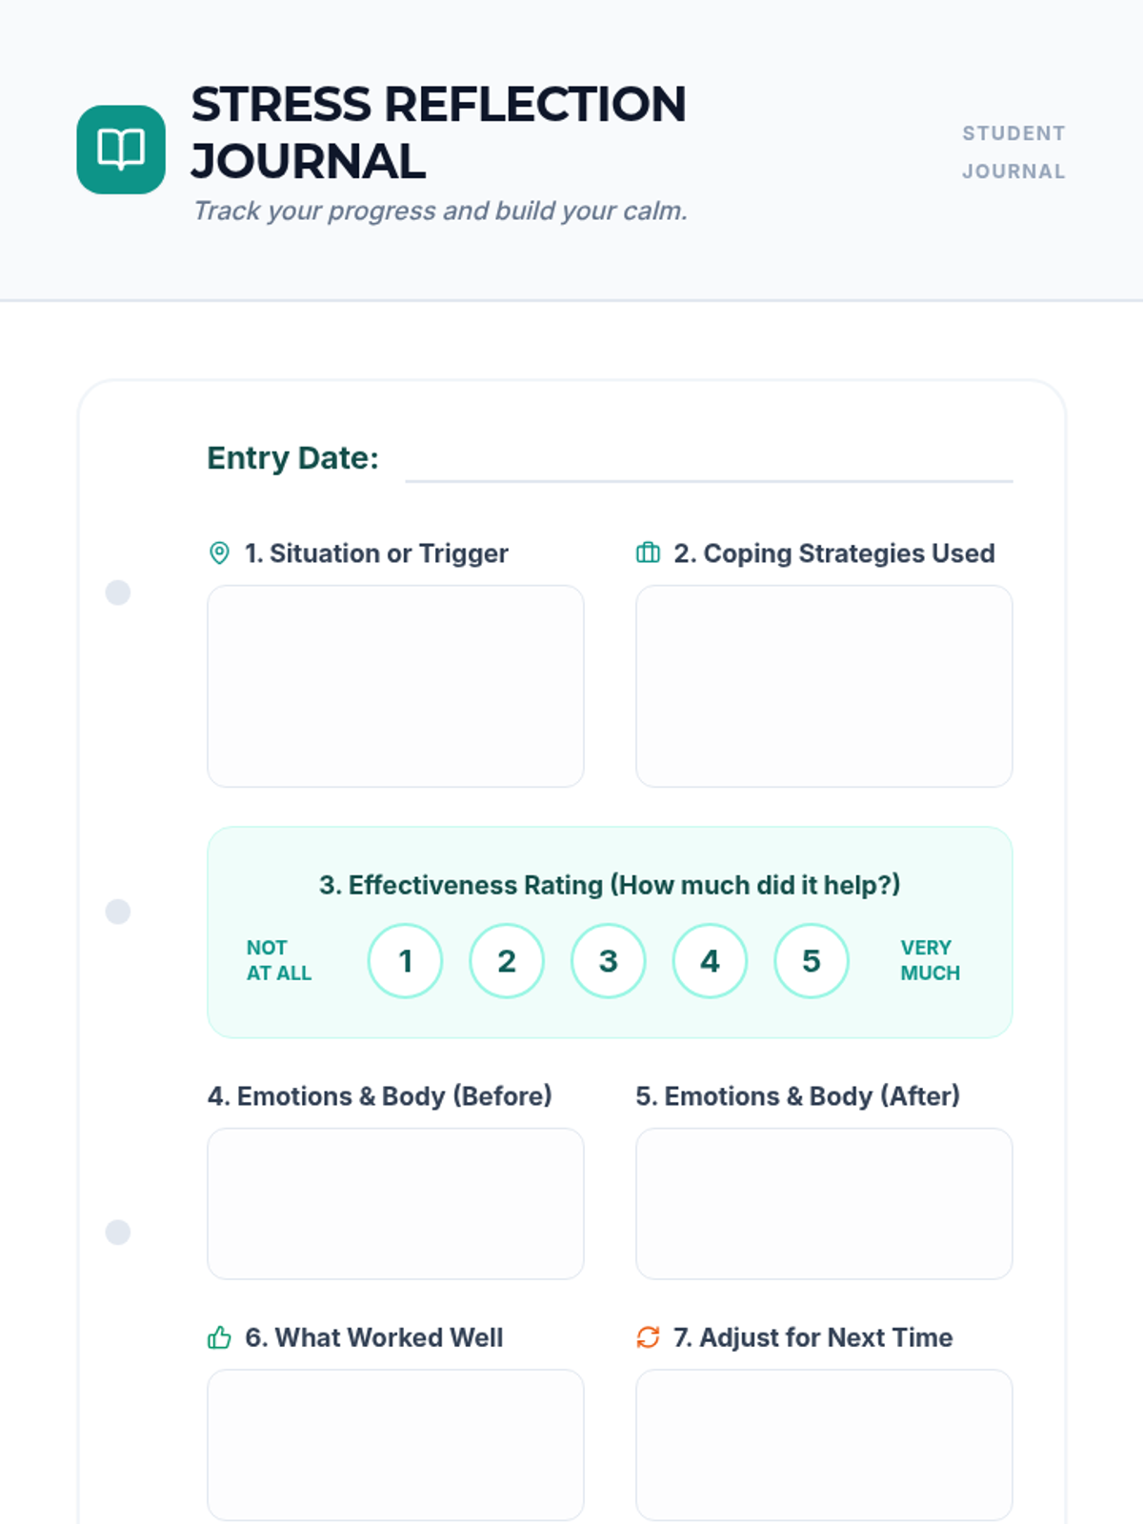
Task: Click the Adjust for Next Time box
Action: (824, 1444)
